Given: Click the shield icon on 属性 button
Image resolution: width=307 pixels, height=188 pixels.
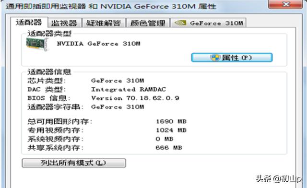Looking at the screenshot, I should point(215,58).
